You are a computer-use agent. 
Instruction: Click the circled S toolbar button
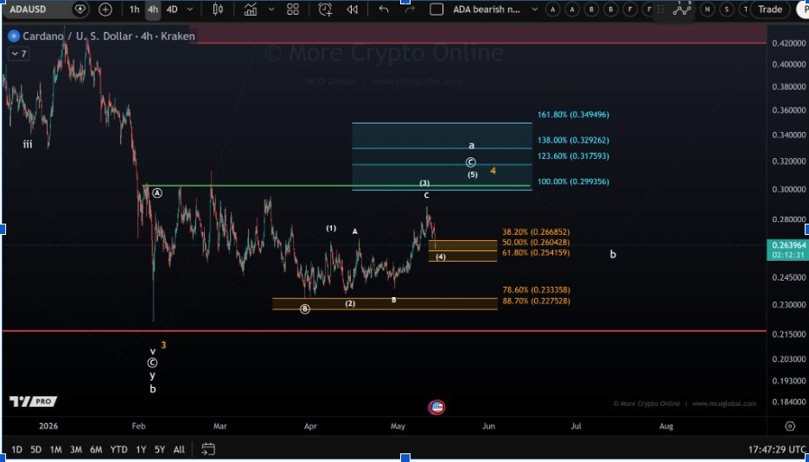(x=727, y=9)
